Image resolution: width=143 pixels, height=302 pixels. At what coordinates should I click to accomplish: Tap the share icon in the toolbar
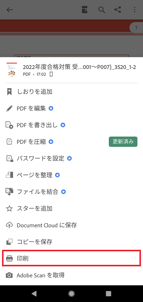(x=118, y=10)
